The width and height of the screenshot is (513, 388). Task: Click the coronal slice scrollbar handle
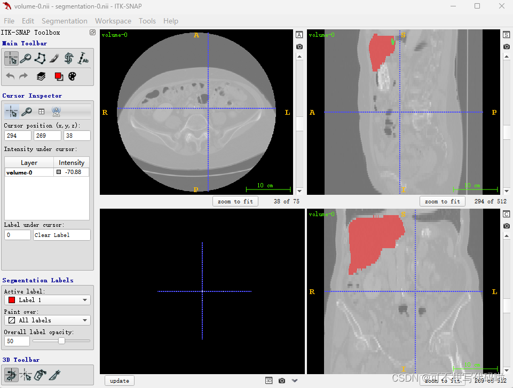507,306
